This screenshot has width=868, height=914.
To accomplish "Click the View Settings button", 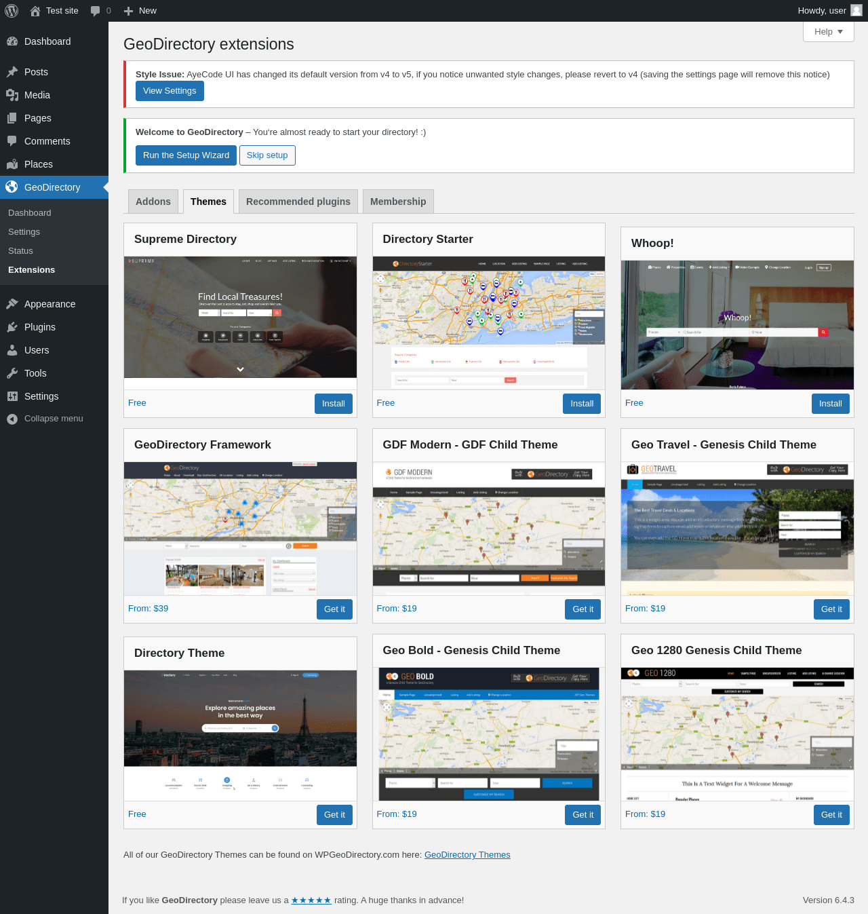I will 170,91.
